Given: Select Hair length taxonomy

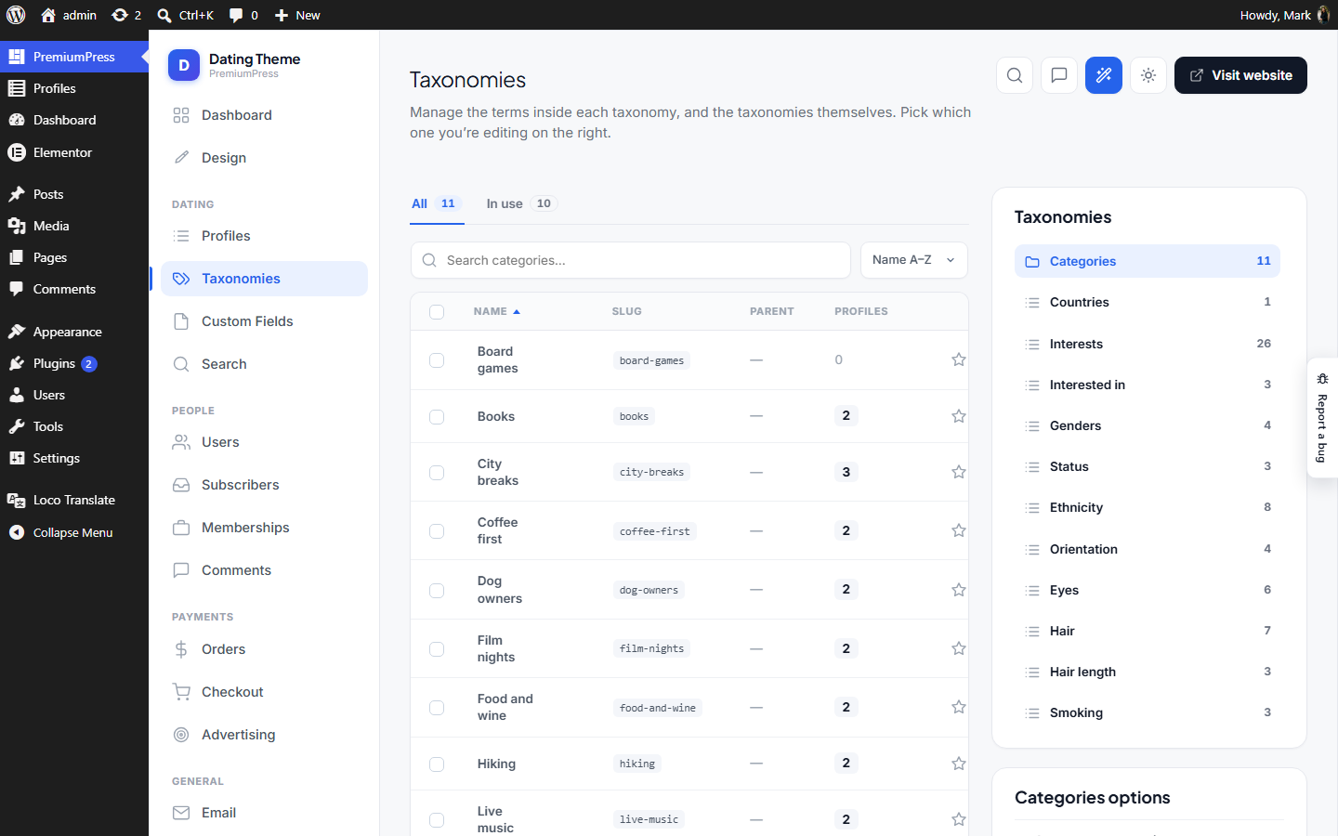Looking at the screenshot, I should (x=1148, y=672).
